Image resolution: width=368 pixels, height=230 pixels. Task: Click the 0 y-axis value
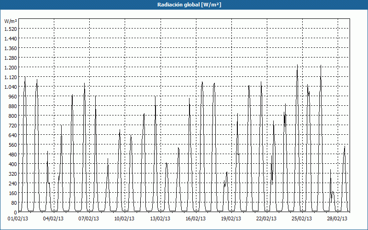coord(16,213)
